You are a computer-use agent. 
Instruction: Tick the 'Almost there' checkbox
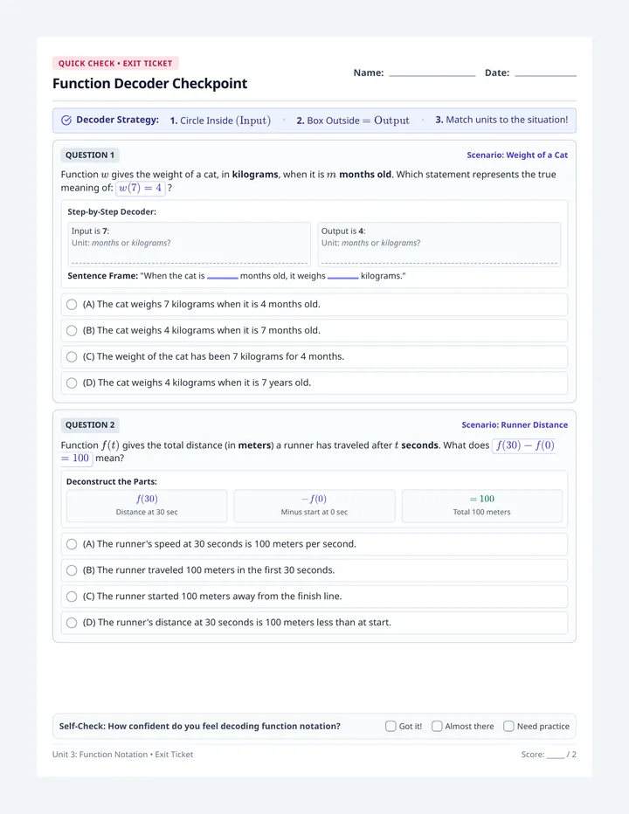point(437,726)
